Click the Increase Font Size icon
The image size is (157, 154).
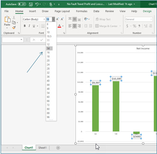click(57, 19)
